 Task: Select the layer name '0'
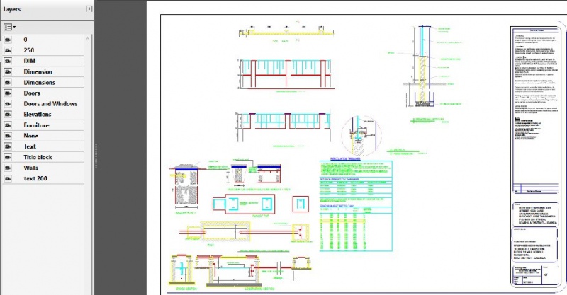(26, 40)
